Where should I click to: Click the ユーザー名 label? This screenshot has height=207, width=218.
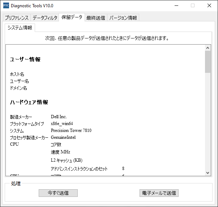point(19,81)
